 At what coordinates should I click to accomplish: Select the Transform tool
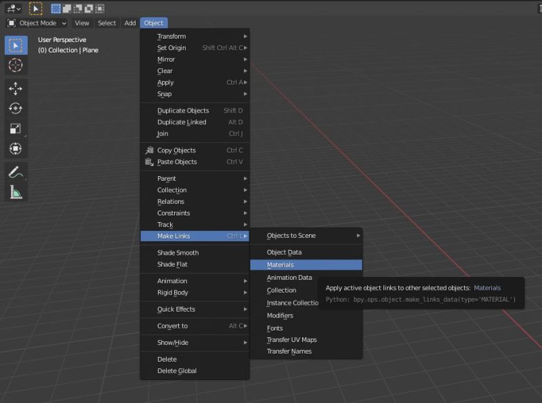pyautogui.click(x=16, y=148)
